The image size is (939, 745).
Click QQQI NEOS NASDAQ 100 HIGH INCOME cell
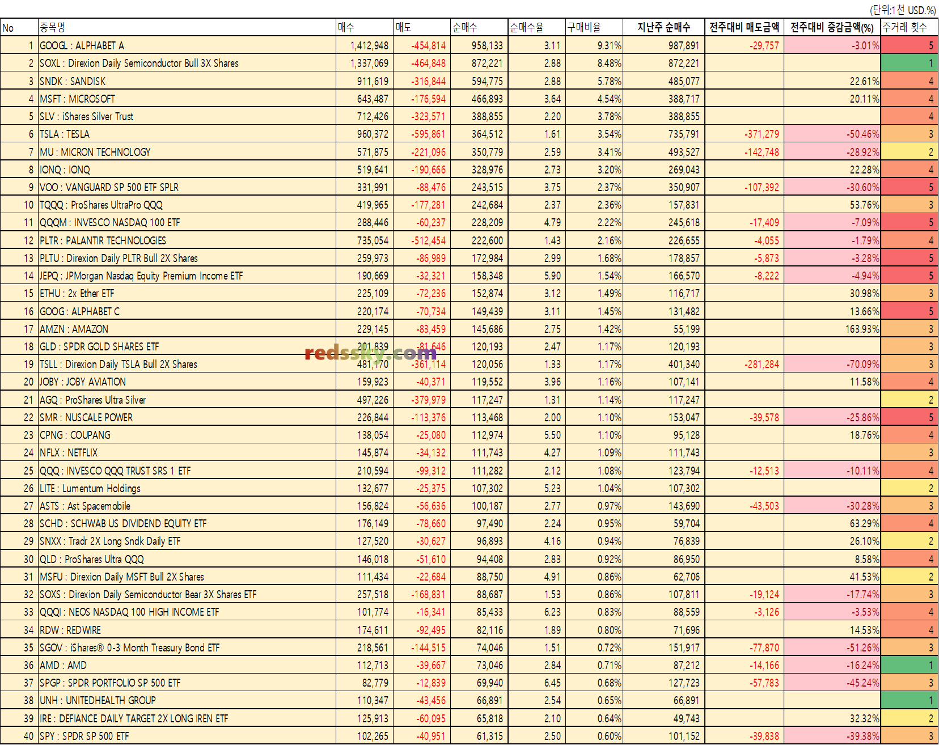tap(187, 612)
